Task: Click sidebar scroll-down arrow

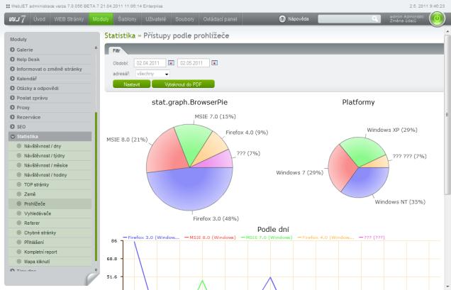Action: [96, 269]
